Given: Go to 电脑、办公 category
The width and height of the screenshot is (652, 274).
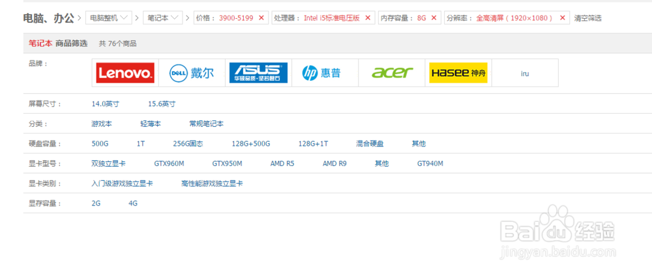Looking at the screenshot, I should (49, 18).
